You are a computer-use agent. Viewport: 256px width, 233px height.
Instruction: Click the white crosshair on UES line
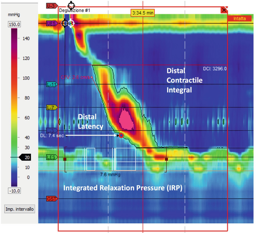click(x=71, y=24)
